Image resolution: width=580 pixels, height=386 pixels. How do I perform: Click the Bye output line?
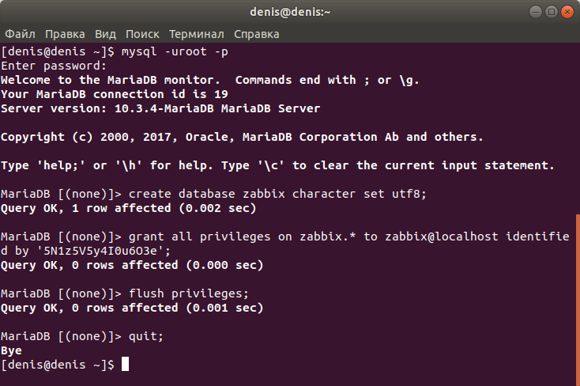tap(12, 350)
